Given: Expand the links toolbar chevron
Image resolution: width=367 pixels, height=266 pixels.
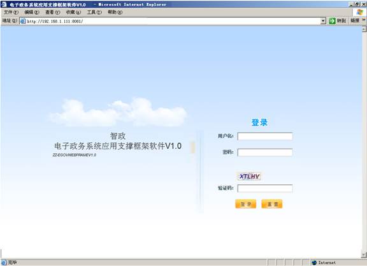Looking at the screenshot, I should [364, 20].
